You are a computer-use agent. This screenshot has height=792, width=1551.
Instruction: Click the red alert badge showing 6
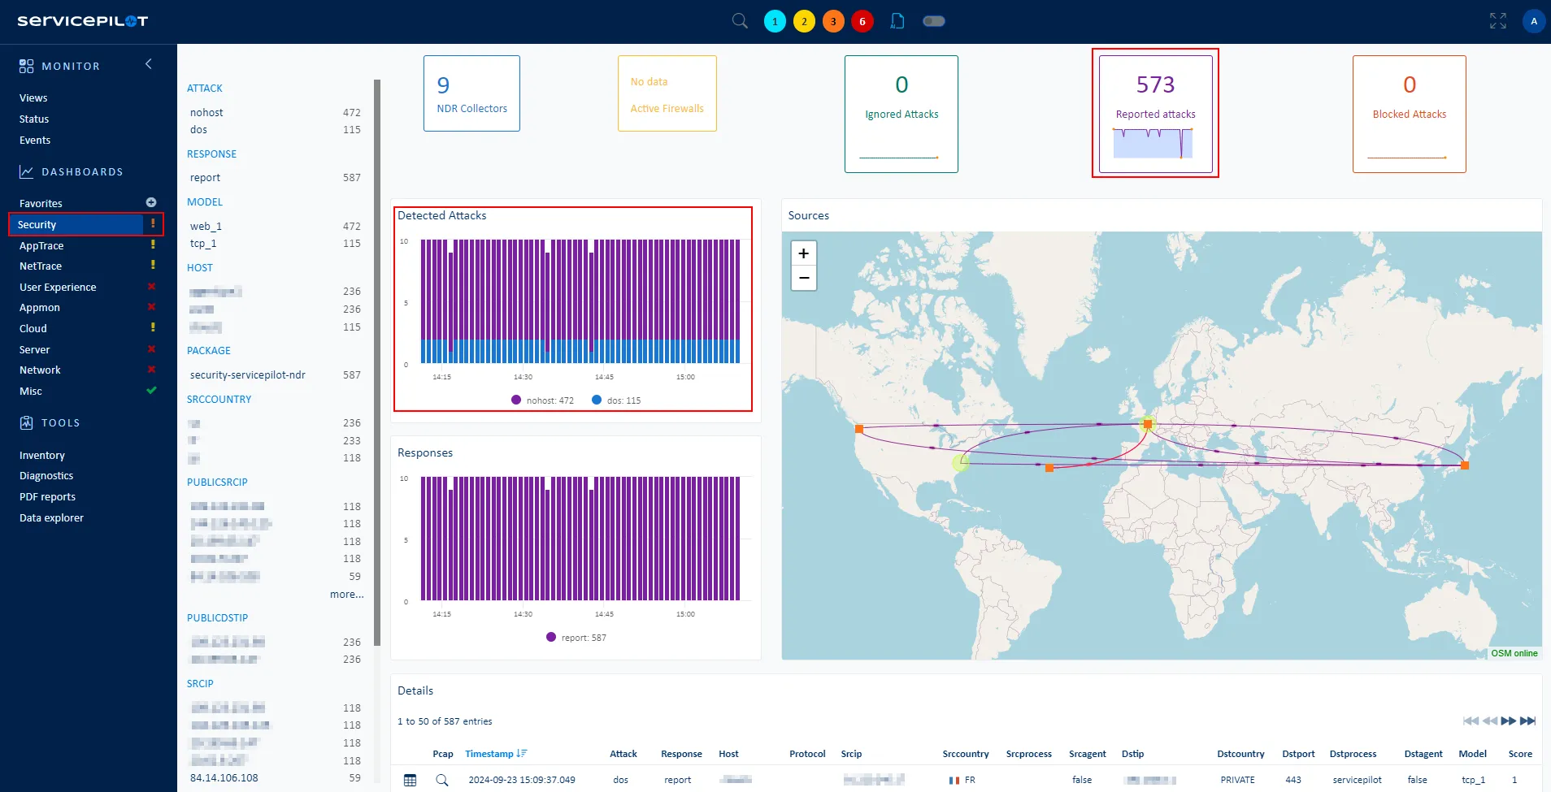pyautogui.click(x=862, y=21)
